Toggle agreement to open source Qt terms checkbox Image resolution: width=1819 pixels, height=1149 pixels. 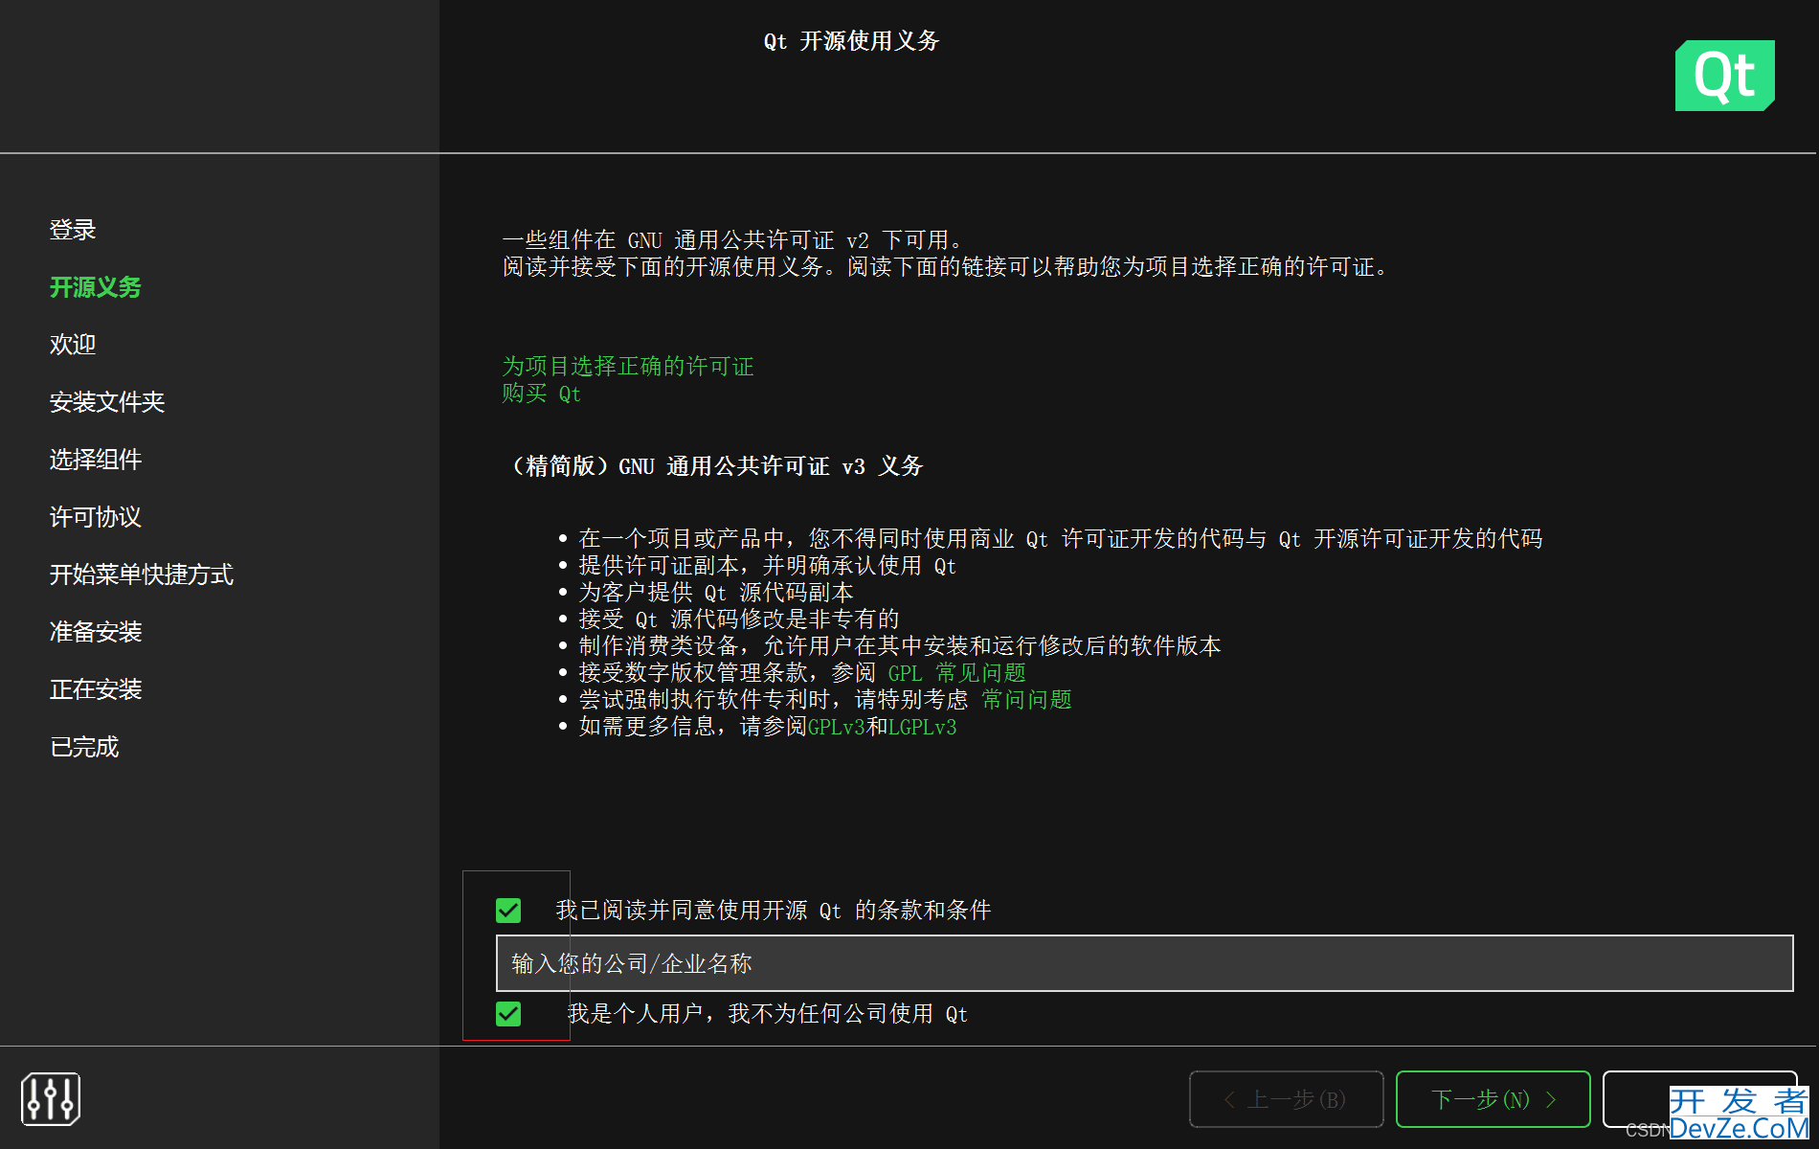[508, 910]
